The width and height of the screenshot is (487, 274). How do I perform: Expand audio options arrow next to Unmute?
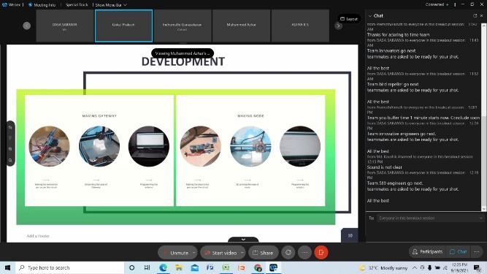pyautogui.click(x=193, y=253)
